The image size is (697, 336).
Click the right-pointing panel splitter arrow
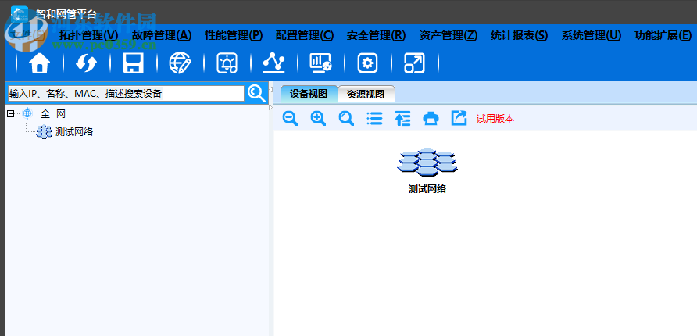pos(270,108)
